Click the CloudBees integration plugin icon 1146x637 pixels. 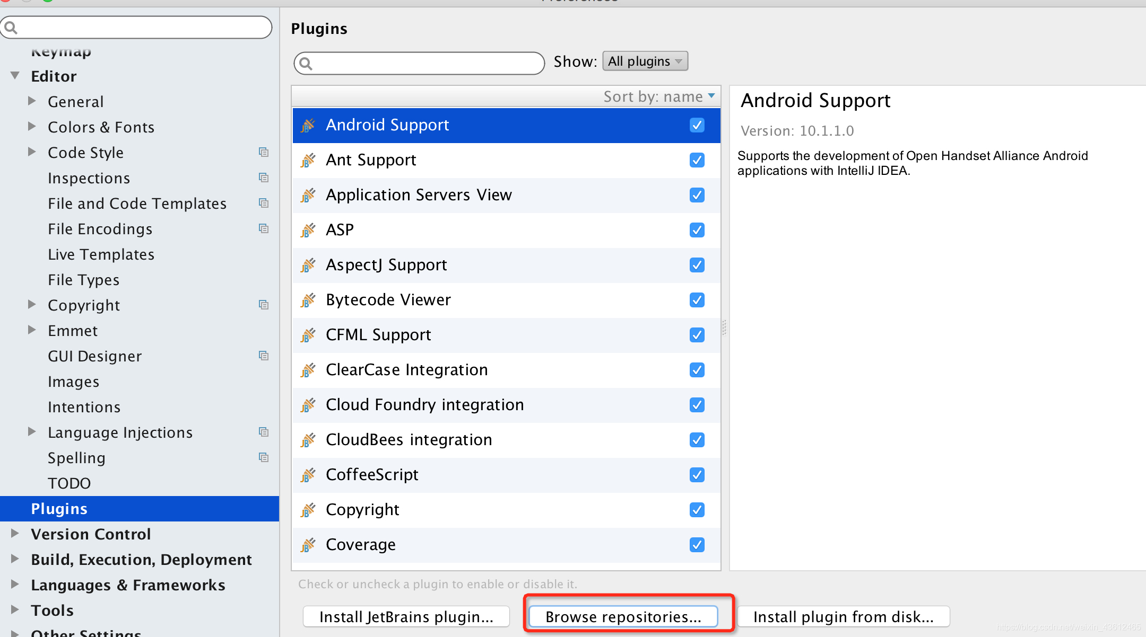[x=308, y=440]
